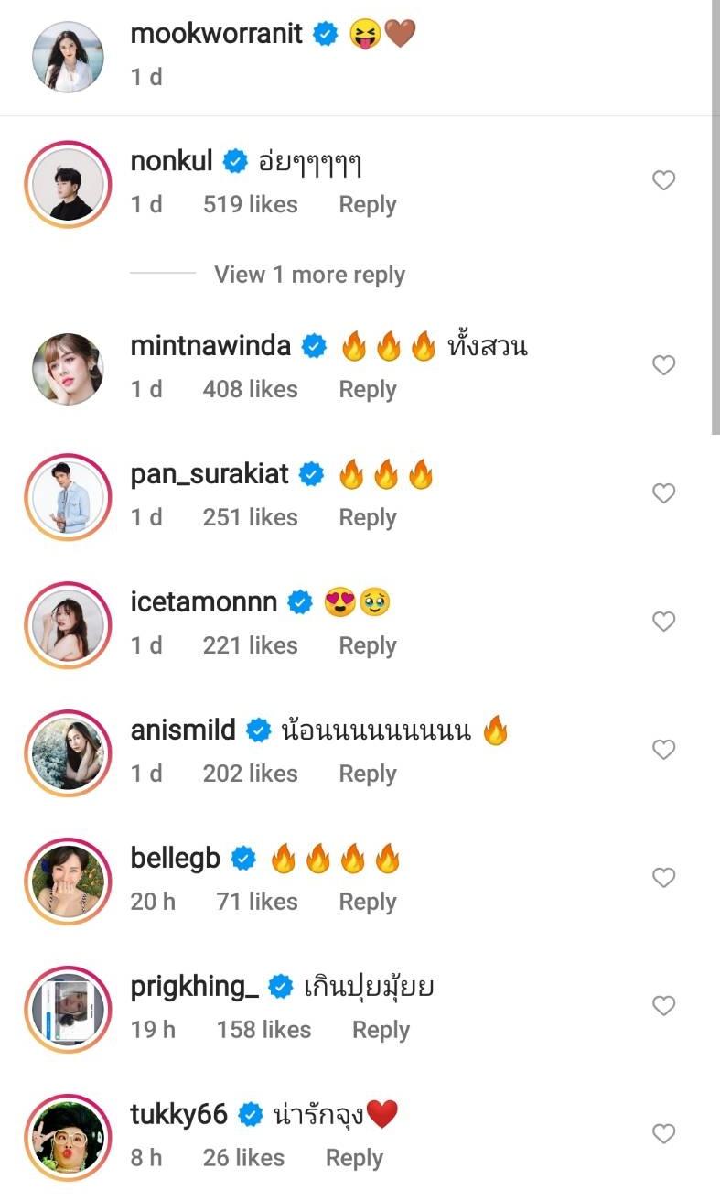
Task: Open nonkul's profile avatar
Action: 68,185
